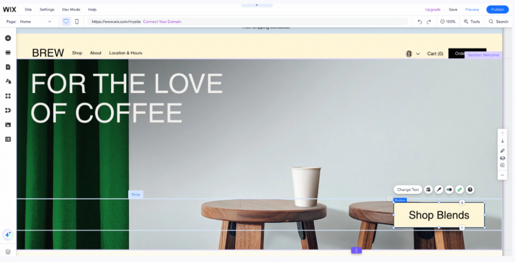The height and width of the screenshot is (262, 515).
Task: Open the section more options ellipsis
Action: point(502,175)
